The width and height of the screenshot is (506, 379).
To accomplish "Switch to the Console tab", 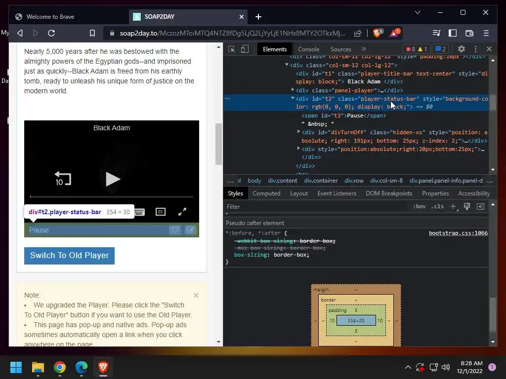I will [x=308, y=49].
